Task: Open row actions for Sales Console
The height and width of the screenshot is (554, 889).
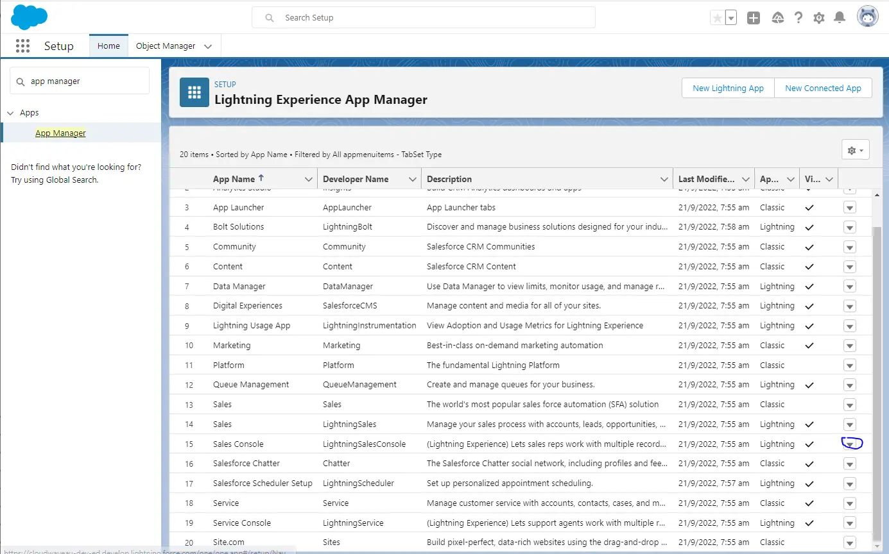Action: click(850, 444)
